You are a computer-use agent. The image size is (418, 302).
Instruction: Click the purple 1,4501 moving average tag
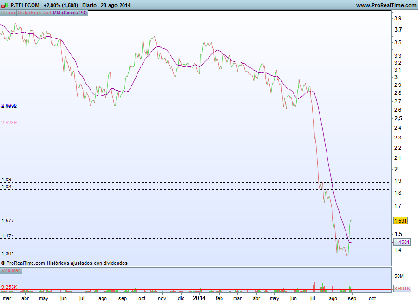click(x=402, y=242)
